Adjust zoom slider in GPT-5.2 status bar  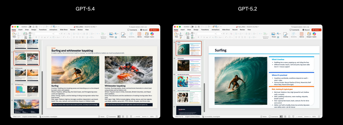click(303, 116)
